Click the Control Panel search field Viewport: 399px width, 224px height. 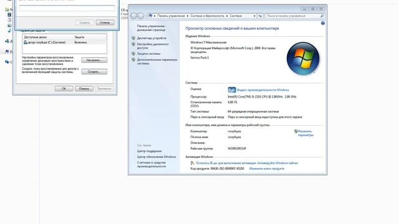(x=292, y=16)
